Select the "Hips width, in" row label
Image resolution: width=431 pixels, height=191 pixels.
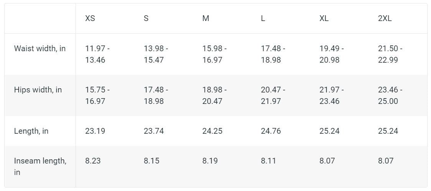[x=38, y=90]
